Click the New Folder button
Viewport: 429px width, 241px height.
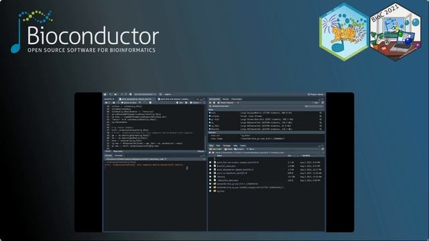(x=216, y=149)
